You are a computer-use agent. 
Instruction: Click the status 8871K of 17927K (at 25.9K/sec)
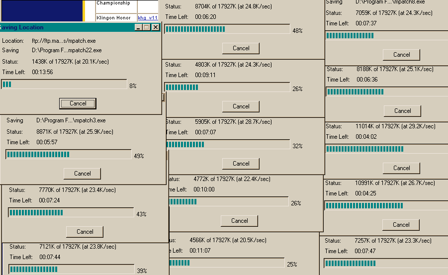[x=75, y=132]
